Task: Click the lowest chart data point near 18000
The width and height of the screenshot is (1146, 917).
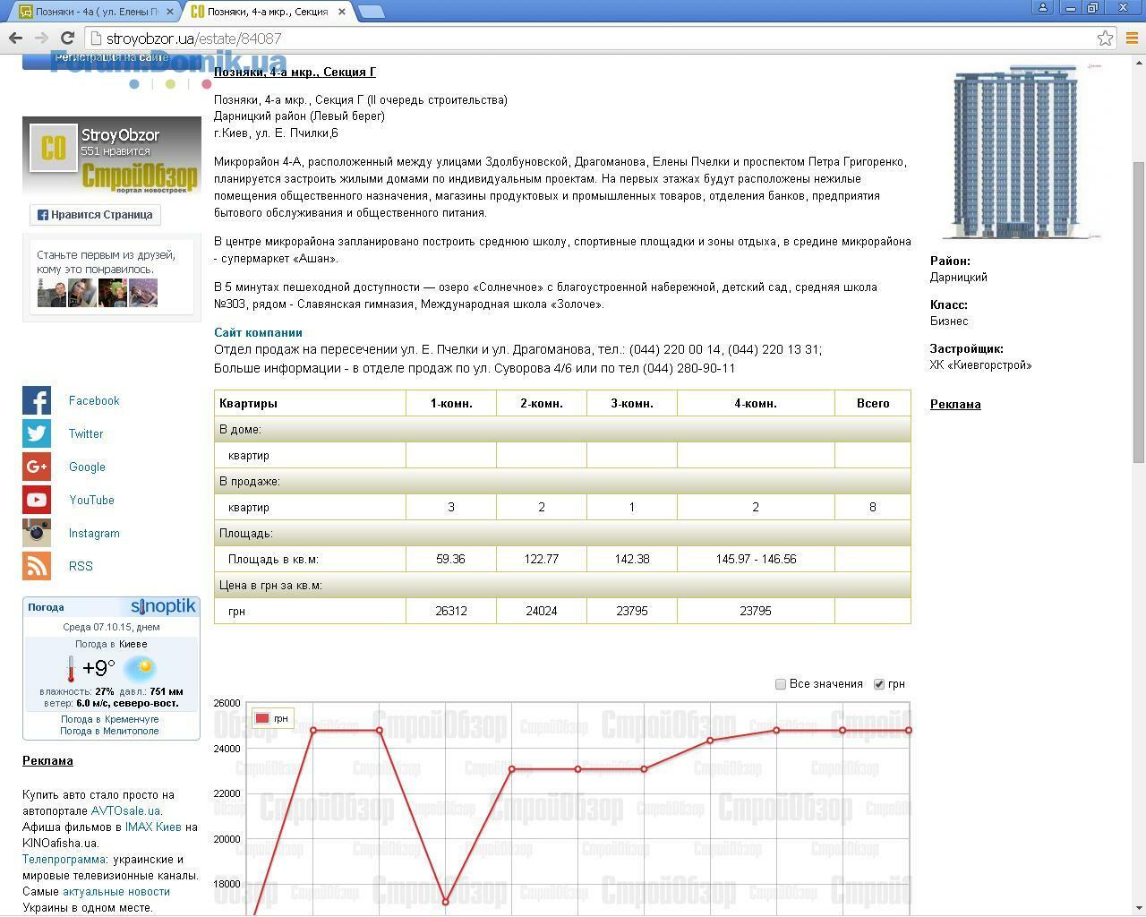Action: (x=446, y=902)
